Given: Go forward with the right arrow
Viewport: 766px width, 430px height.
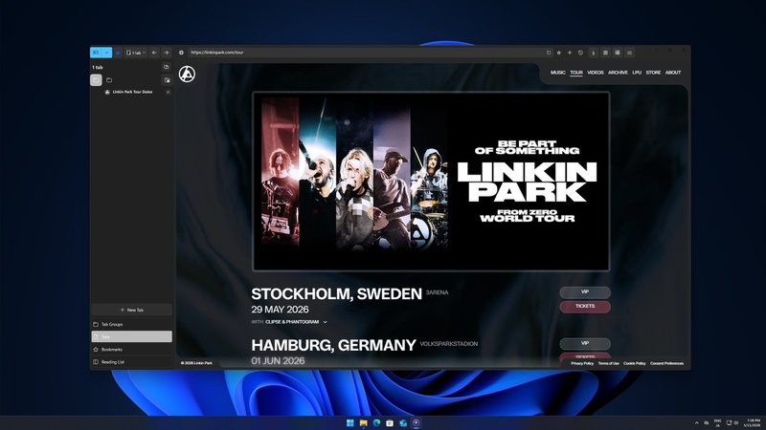Looking at the screenshot, I should (x=166, y=53).
